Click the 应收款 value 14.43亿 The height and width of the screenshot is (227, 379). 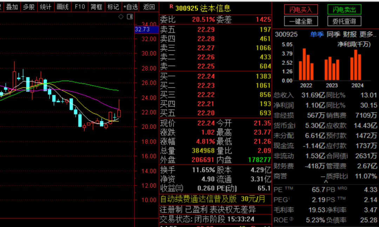click(365, 126)
